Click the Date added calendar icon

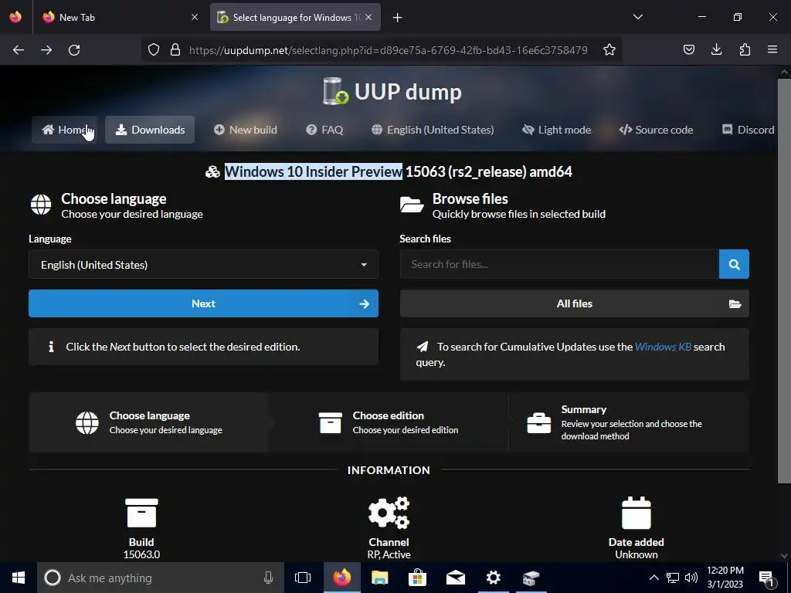click(x=637, y=513)
